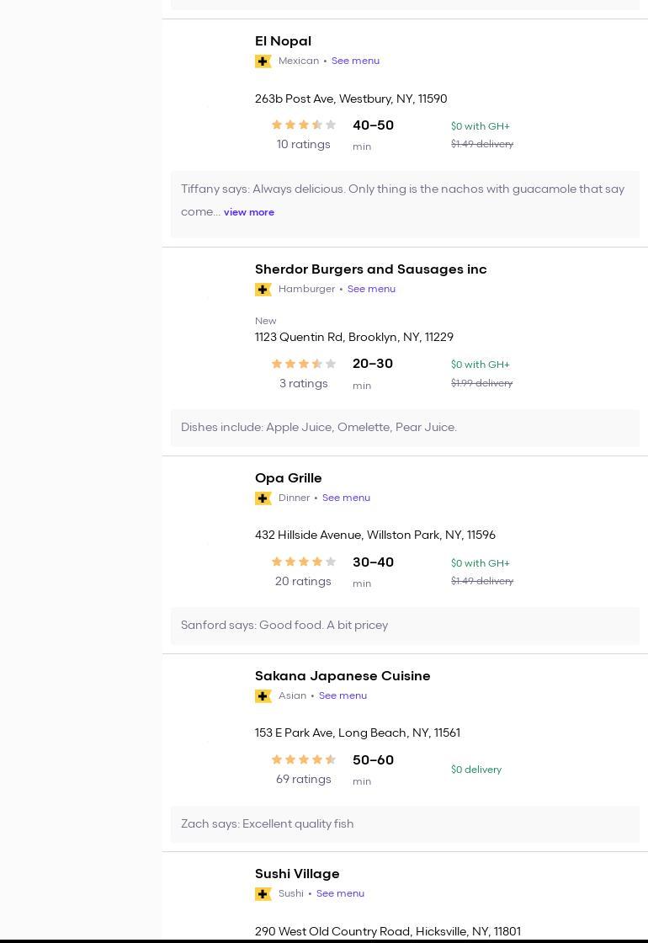Screen dimensions: 648x943
Task: Open See menu link for Sushi Village
Action: [x=340, y=893]
